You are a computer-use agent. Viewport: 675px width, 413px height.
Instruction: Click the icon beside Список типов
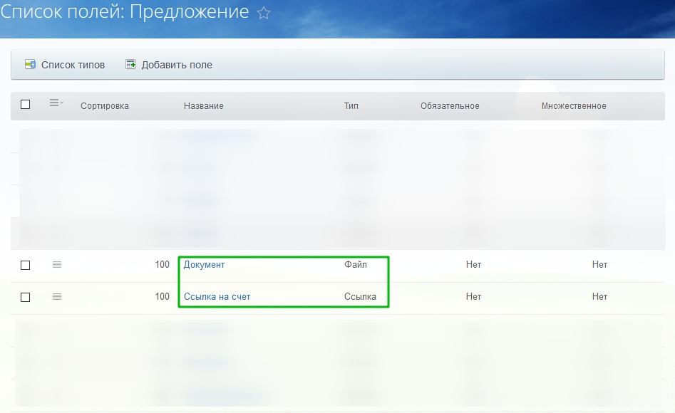pyautogui.click(x=30, y=65)
